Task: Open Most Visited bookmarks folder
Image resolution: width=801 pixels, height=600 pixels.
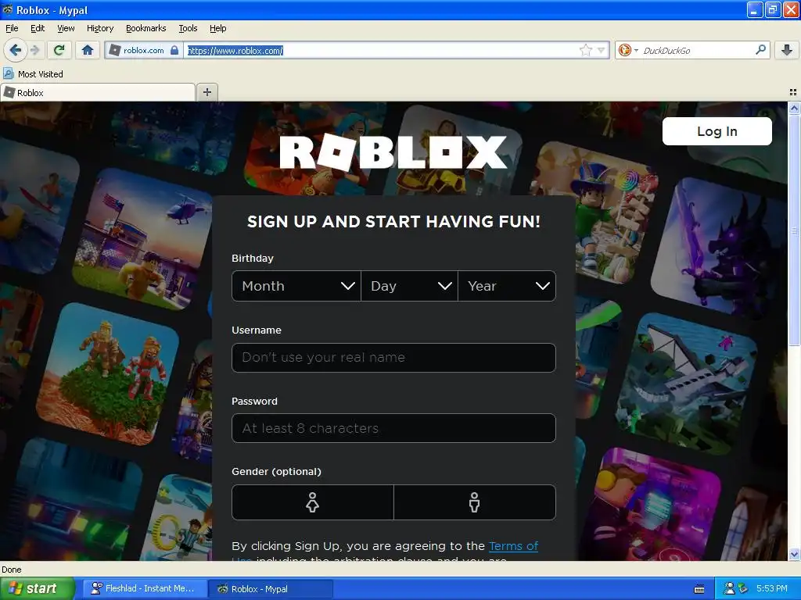Action: click(33, 74)
